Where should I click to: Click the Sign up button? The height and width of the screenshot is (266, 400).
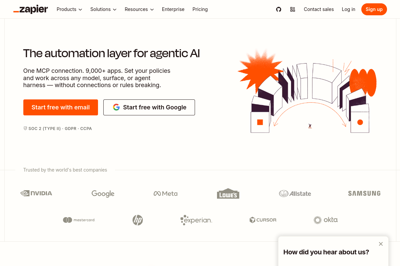coord(374,9)
